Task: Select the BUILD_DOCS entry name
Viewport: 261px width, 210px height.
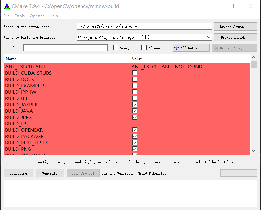Action: (20, 79)
